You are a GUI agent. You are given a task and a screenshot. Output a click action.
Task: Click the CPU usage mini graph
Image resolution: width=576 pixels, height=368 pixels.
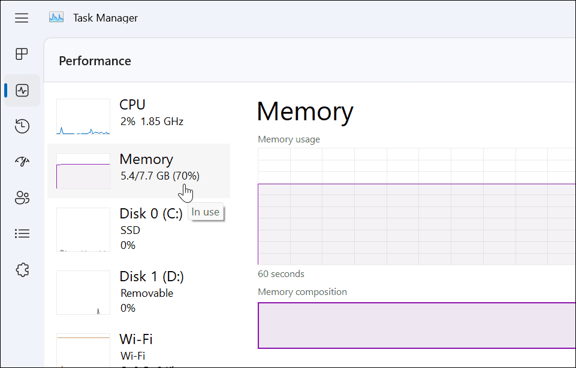(x=83, y=117)
